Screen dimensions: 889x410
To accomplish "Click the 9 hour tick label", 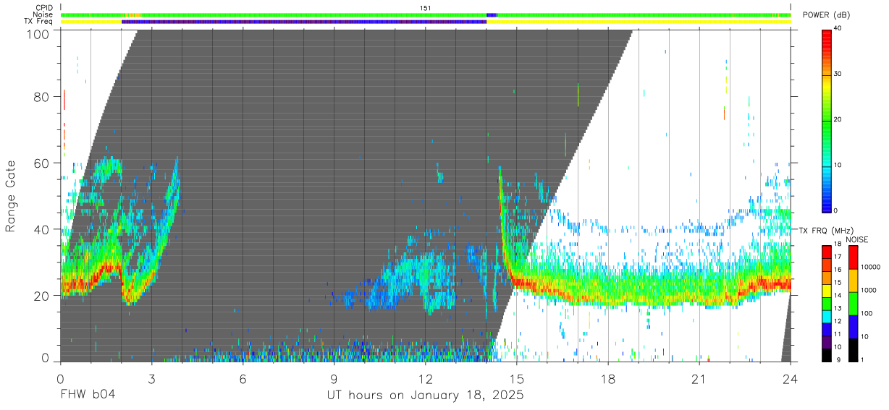I will [334, 377].
